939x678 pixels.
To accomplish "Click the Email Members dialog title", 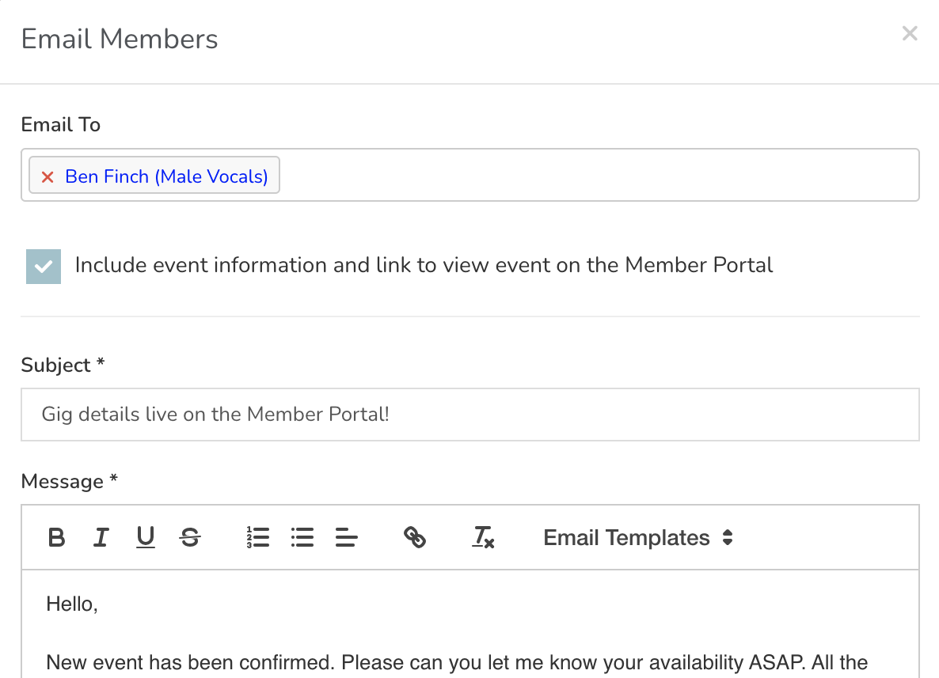I will [119, 38].
